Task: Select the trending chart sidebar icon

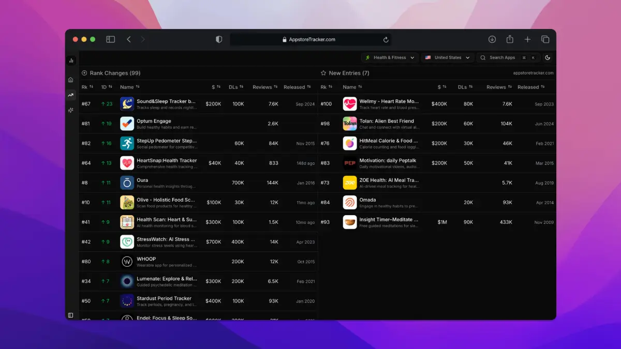Action: [x=71, y=95]
